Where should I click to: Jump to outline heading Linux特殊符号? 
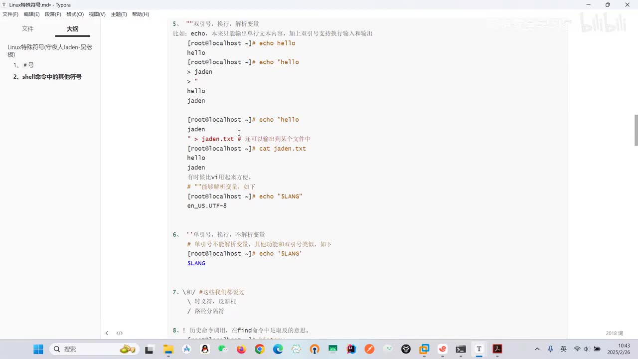[x=50, y=50]
